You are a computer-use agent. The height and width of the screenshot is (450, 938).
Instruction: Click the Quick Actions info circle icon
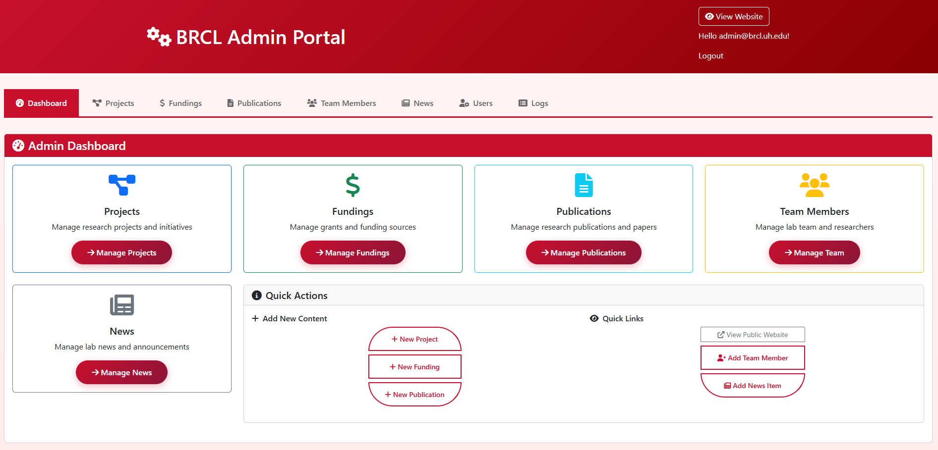pos(257,296)
